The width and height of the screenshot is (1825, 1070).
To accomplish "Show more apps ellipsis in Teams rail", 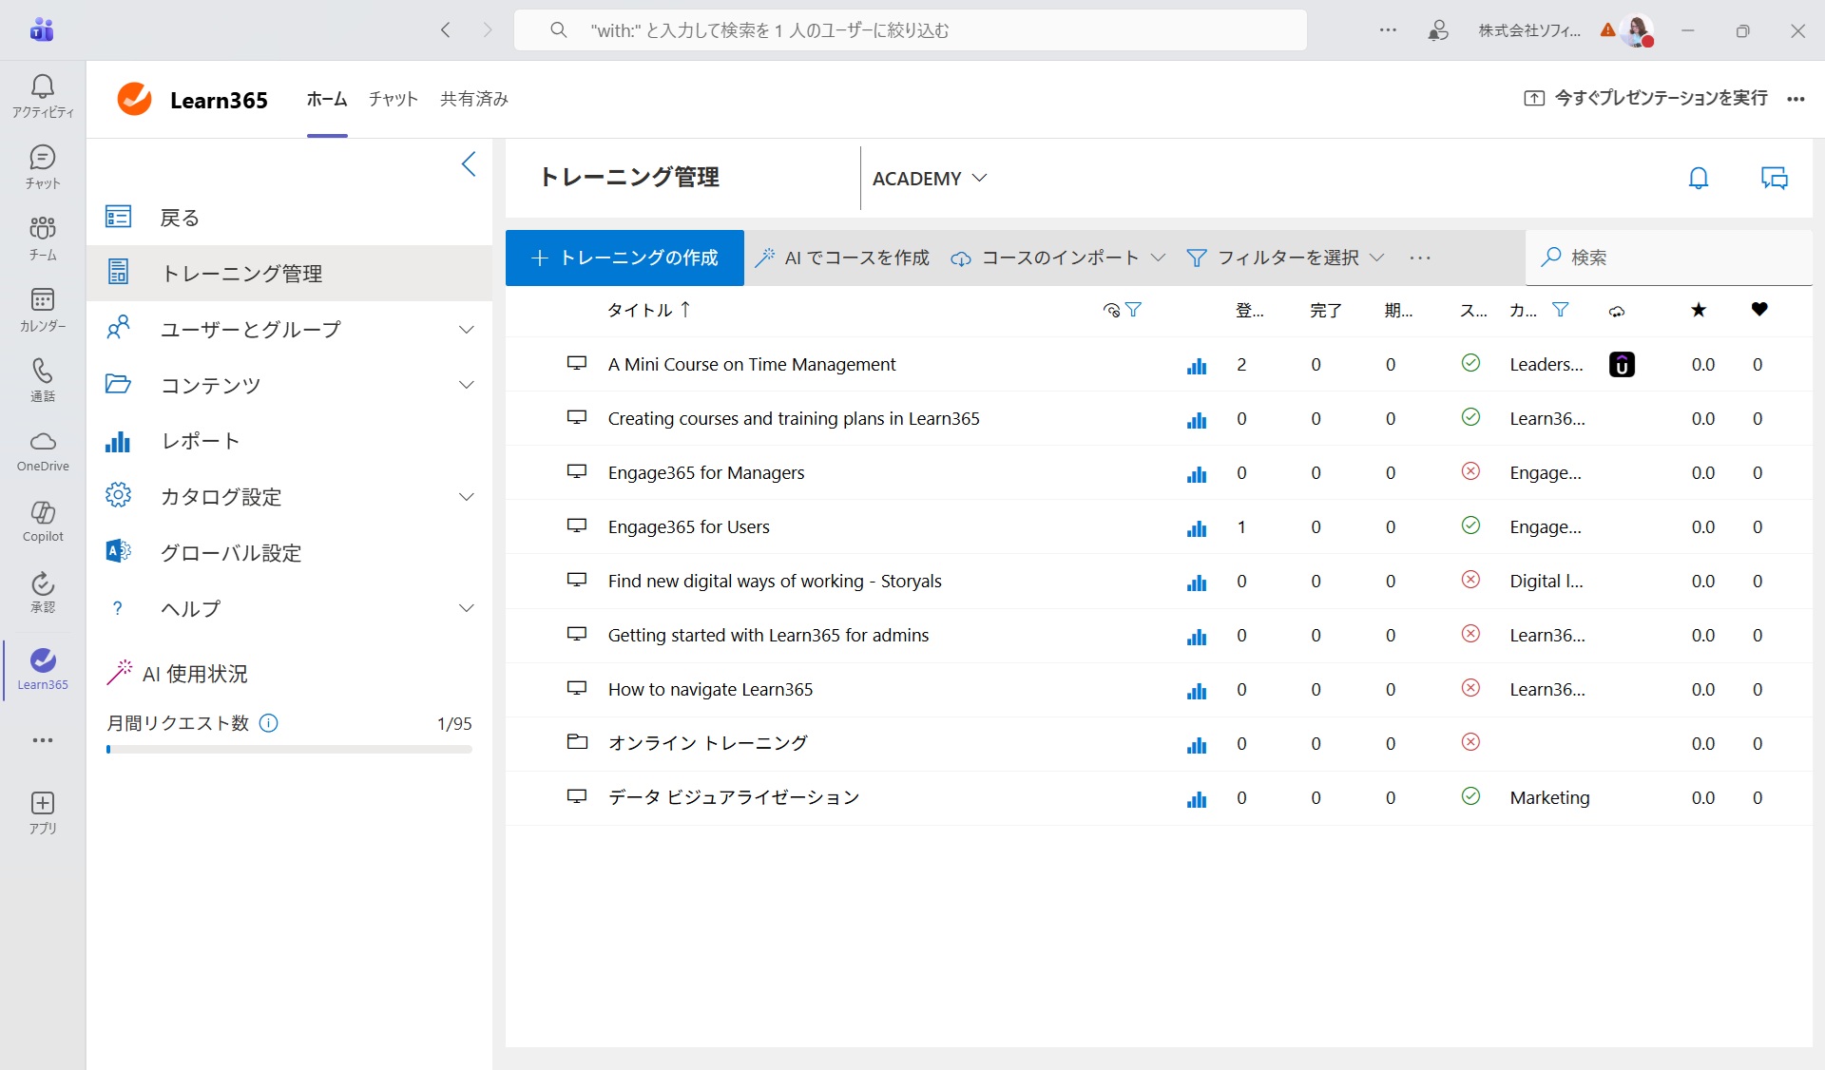I will tap(43, 740).
